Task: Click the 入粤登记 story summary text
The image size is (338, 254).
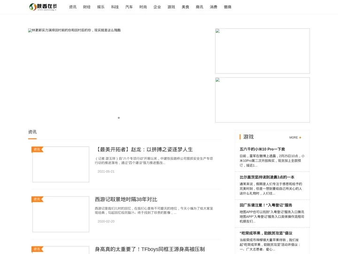Action: (272, 217)
